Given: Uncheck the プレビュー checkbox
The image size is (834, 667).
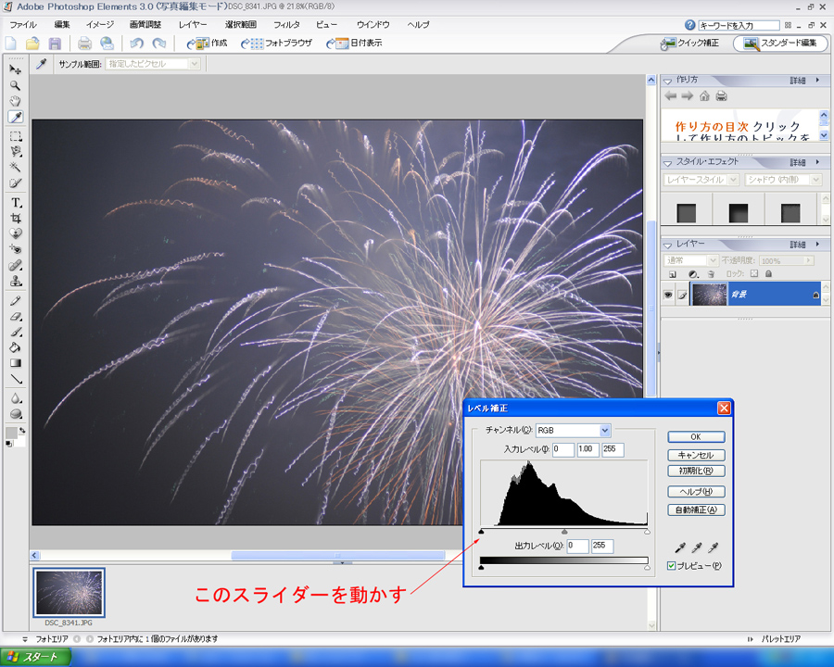Looking at the screenshot, I should click(672, 566).
